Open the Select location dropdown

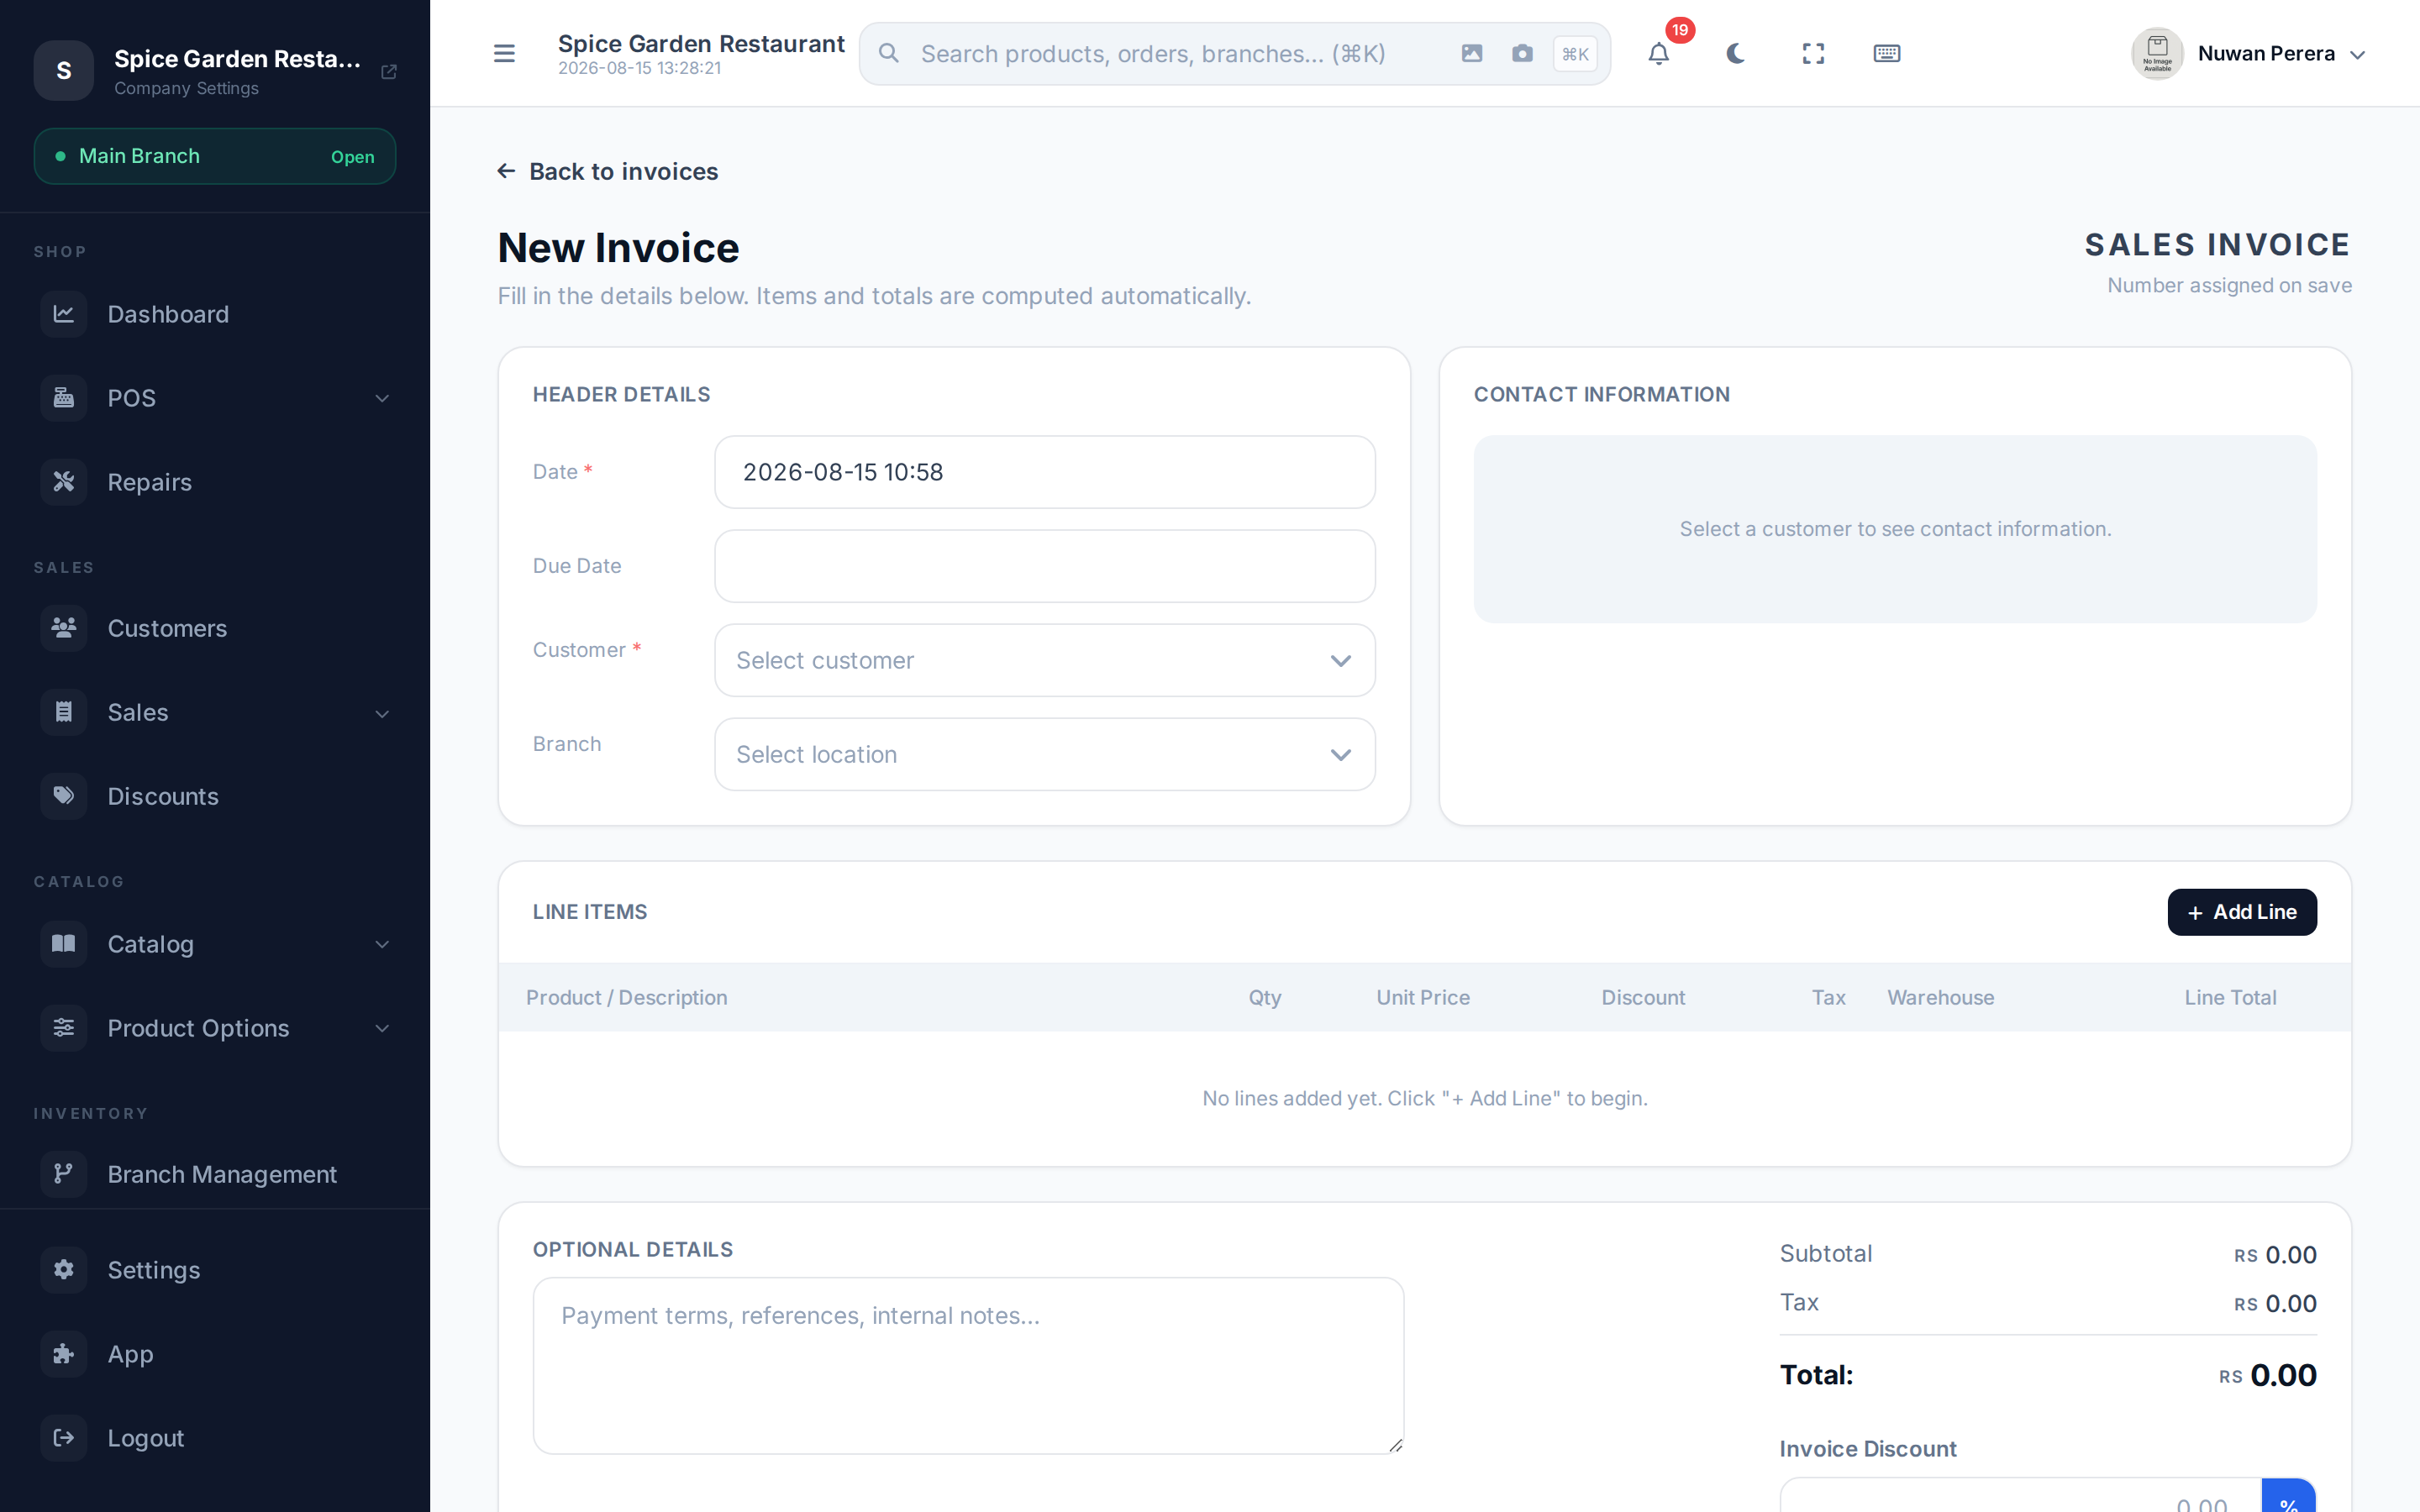1045,754
